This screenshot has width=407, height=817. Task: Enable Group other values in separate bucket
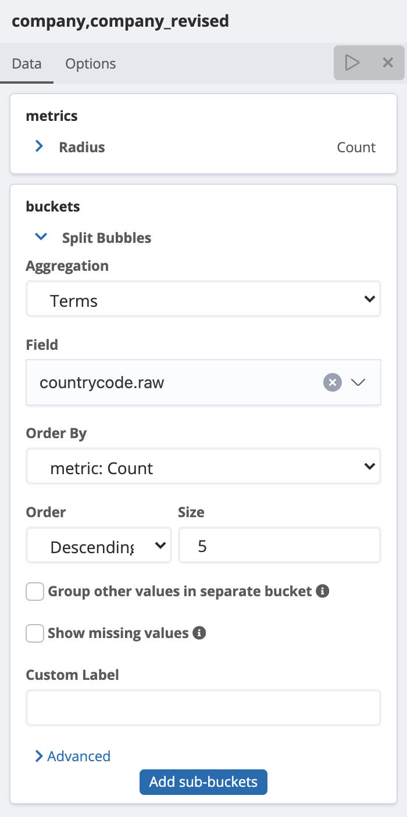click(34, 591)
